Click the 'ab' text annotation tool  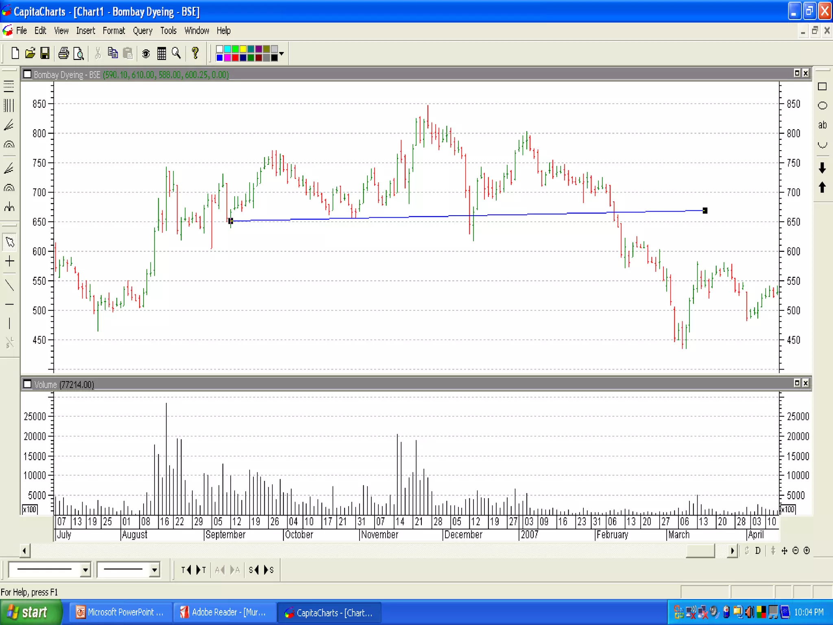822,125
